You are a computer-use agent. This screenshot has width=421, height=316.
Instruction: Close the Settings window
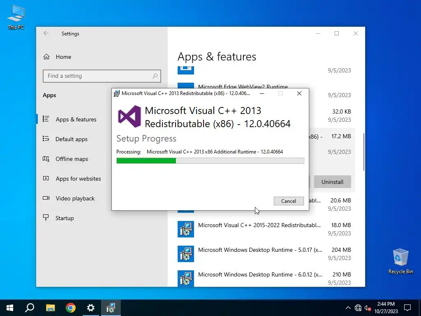pos(356,33)
